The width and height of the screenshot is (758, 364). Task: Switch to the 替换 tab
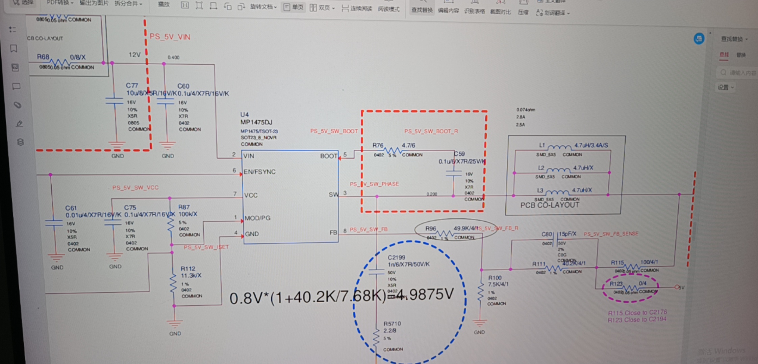741,55
